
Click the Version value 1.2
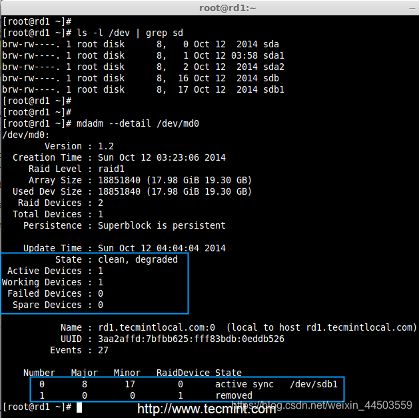(106, 146)
